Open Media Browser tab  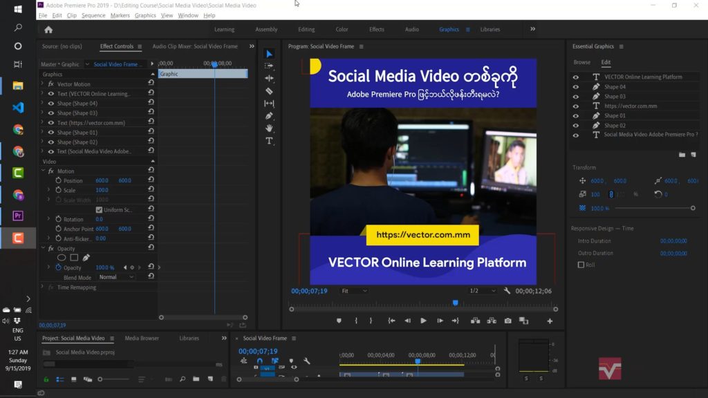142,338
